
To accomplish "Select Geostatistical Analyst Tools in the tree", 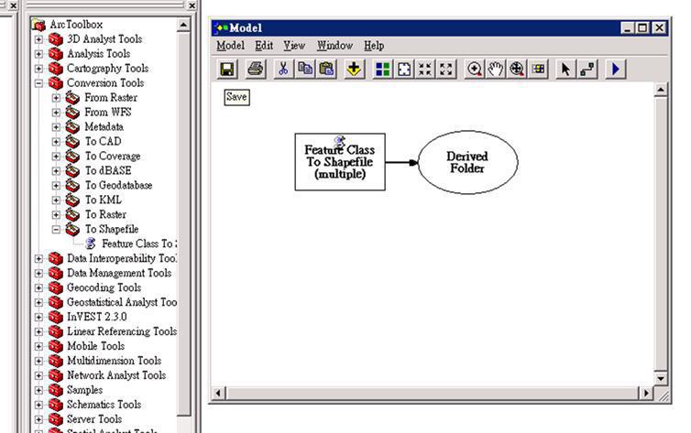I will [x=122, y=302].
